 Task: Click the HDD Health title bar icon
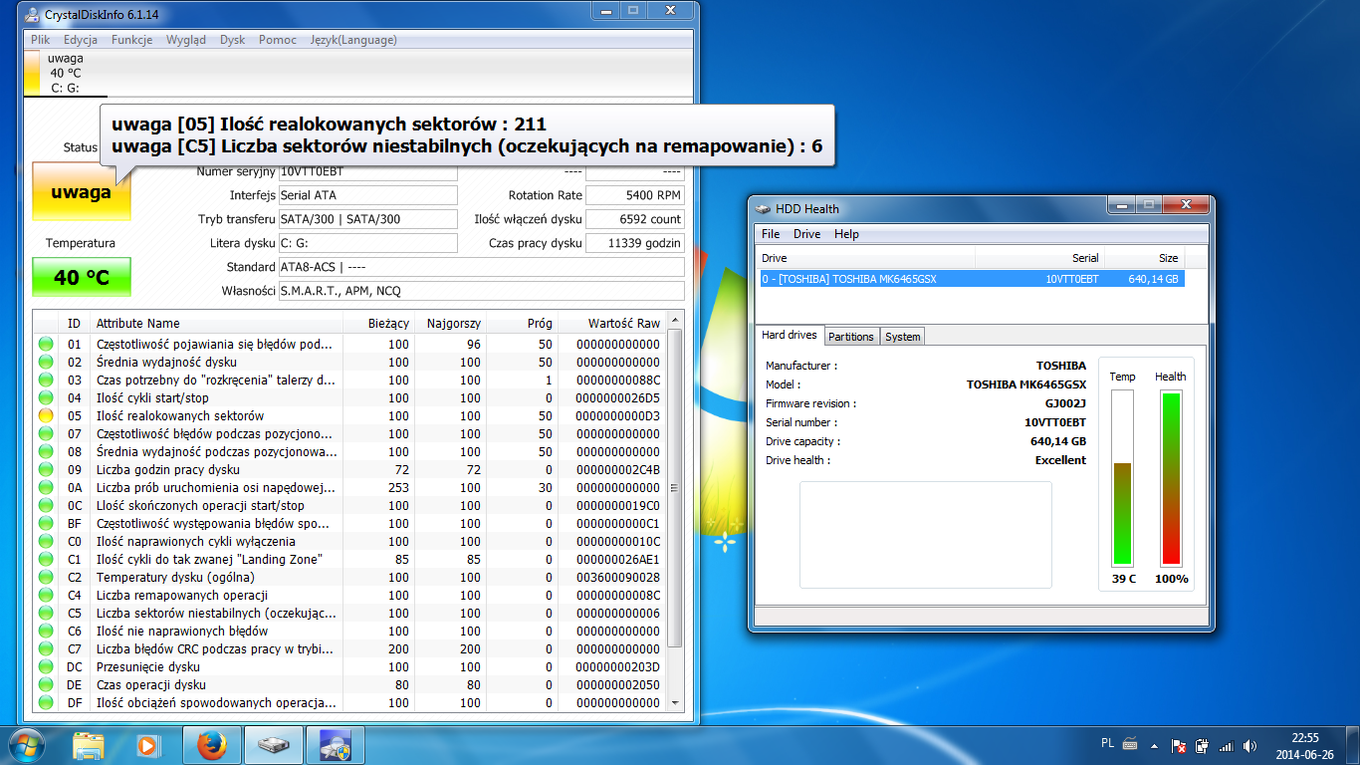point(764,209)
